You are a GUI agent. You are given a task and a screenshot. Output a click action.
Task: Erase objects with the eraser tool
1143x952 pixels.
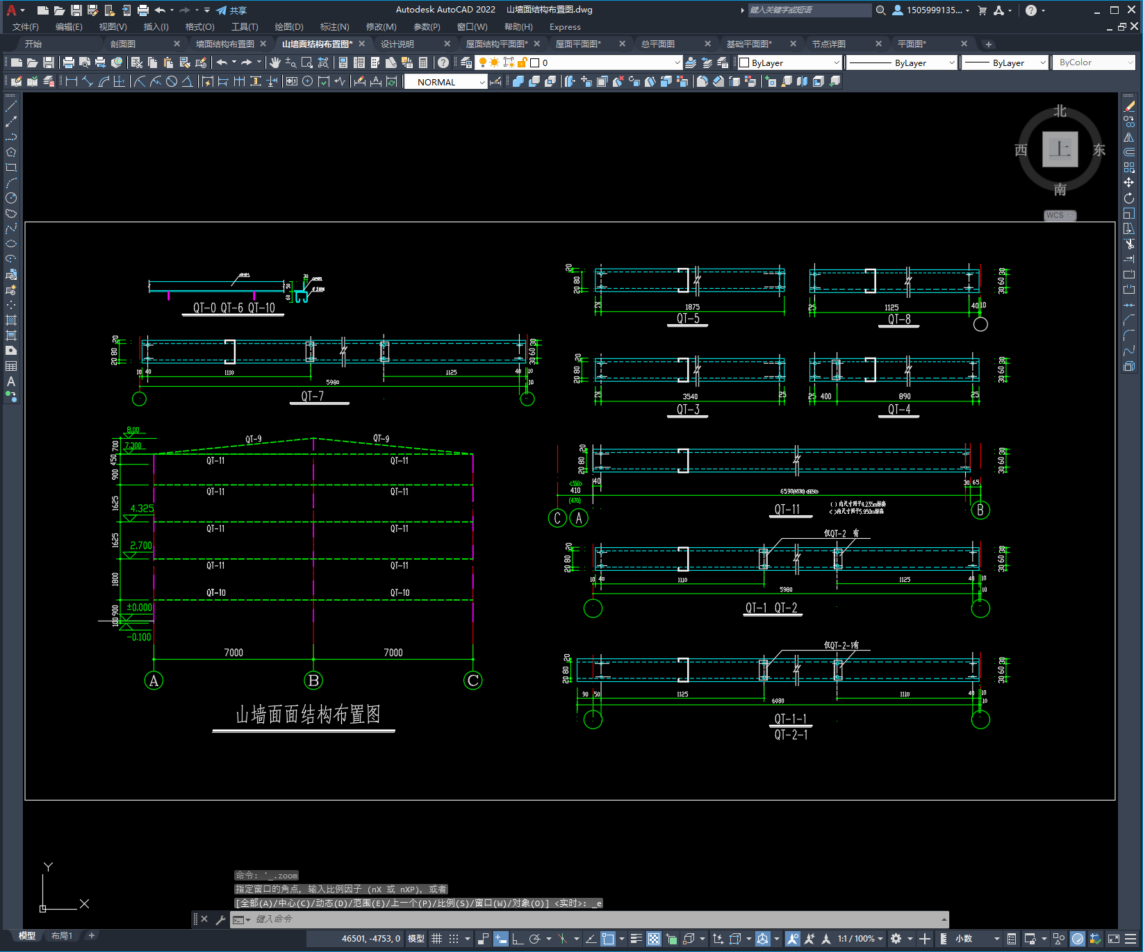(1129, 106)
